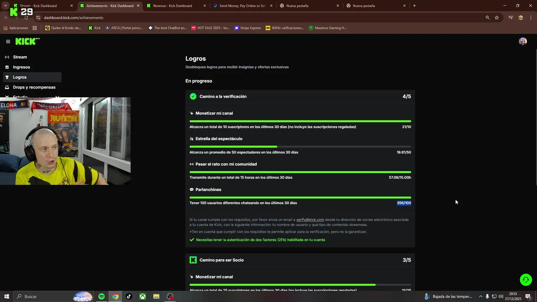This screenshot has height=302, width=537.
Task: Close the Revenue - Kick Dashboard tab
Action: (205, 6)
